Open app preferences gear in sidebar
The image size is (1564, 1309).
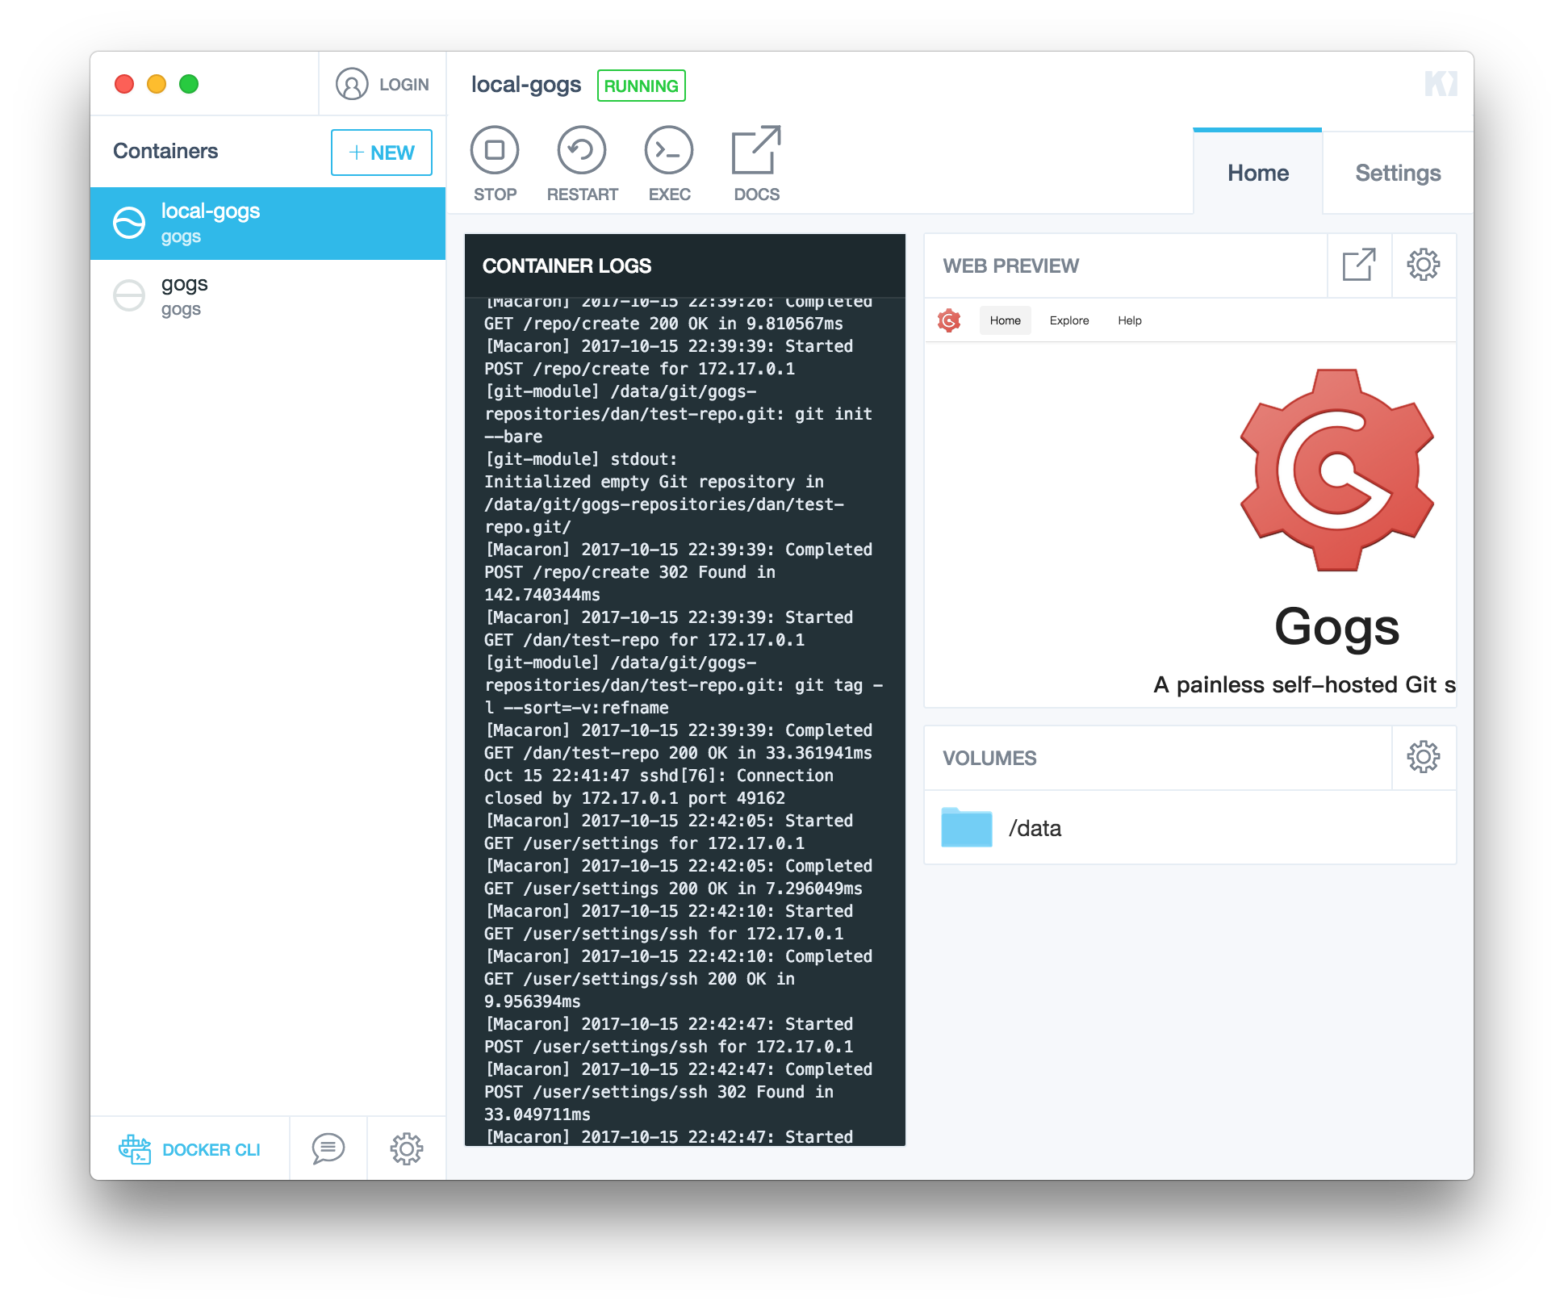[x=407, y=1148]
